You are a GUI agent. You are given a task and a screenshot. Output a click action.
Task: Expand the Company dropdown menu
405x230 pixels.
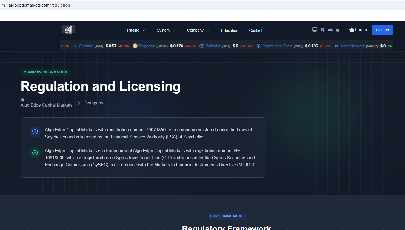198,30
